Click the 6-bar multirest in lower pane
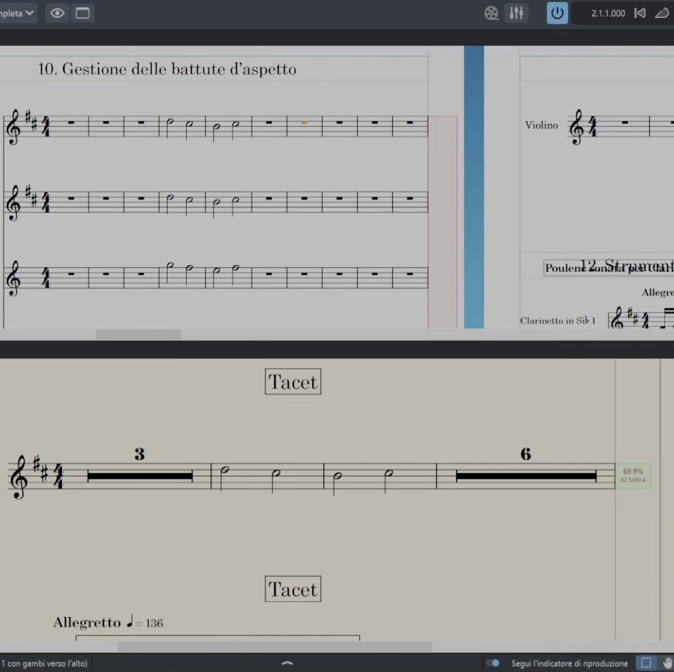The height and width of the screenshot is (672, 674). coord(526,476)
